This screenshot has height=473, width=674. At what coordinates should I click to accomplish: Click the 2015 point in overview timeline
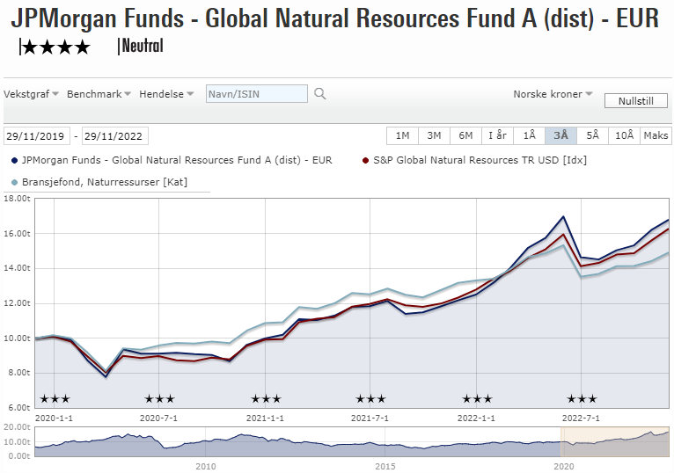point(385,441)
